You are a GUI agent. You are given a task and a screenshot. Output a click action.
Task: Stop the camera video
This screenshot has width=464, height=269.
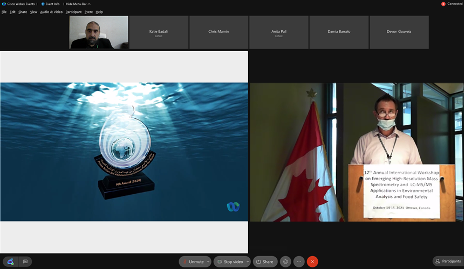click(x=231, y=261)
